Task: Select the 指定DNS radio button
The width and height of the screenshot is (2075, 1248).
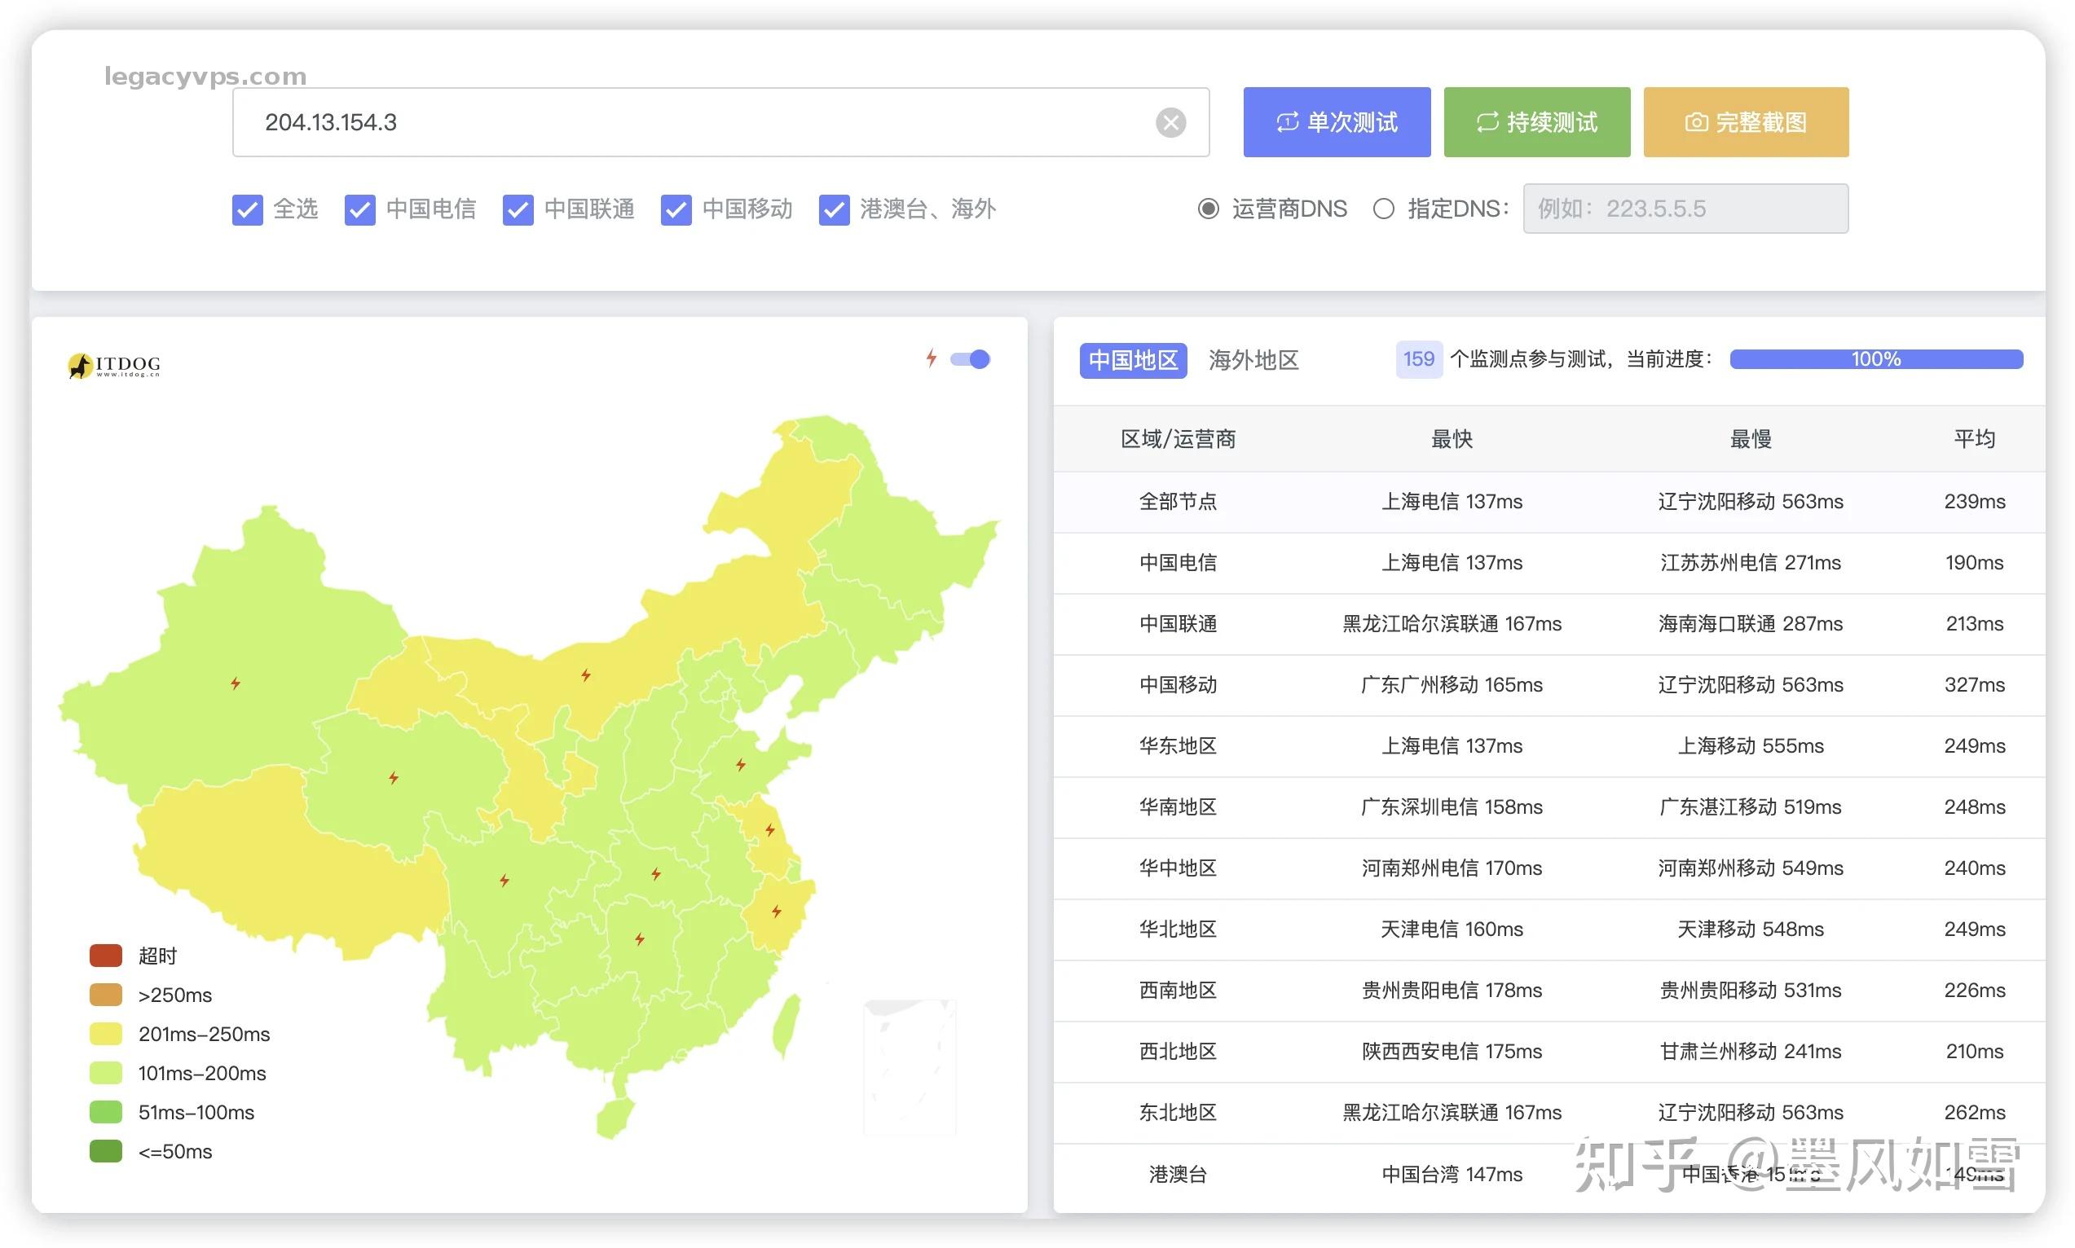Action: coord(1384,209)
